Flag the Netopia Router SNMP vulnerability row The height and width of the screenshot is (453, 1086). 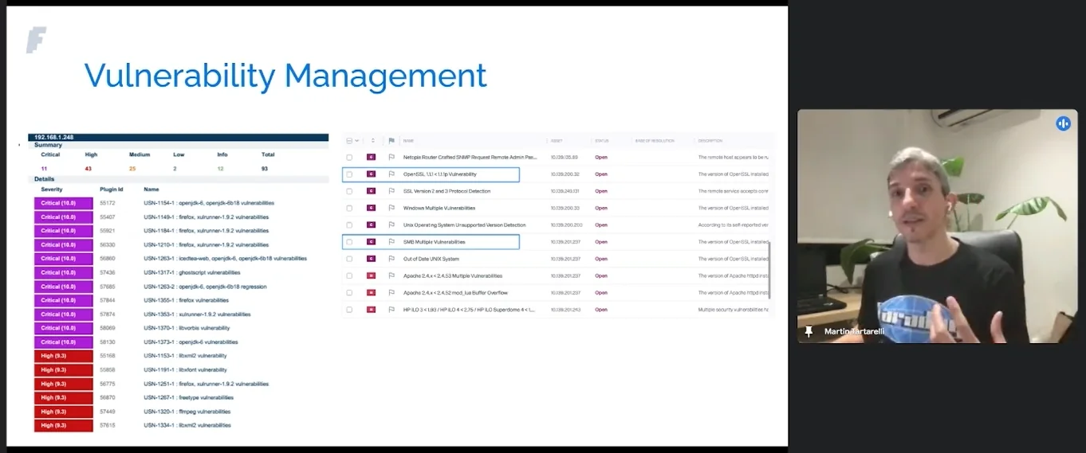(x=392, y=158)
